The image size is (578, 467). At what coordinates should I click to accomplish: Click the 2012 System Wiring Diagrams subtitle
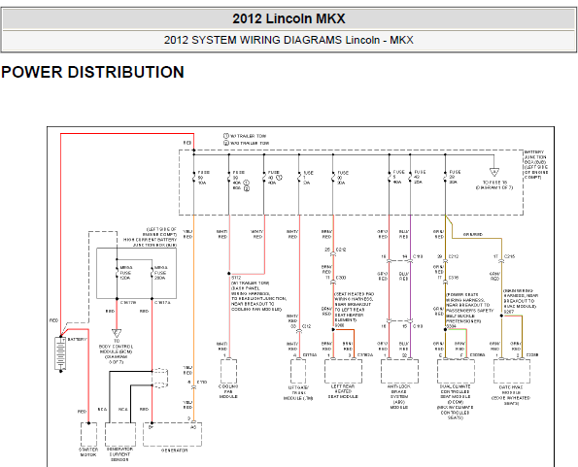coord(289,40)
